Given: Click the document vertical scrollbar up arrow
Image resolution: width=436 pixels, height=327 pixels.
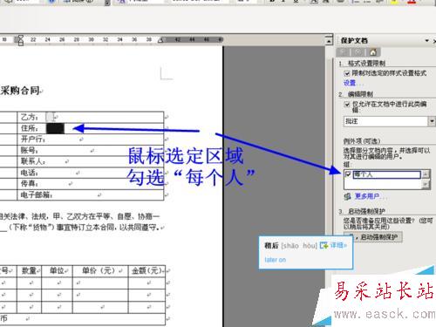Looking at the screenshot, I should click(329, 41).
